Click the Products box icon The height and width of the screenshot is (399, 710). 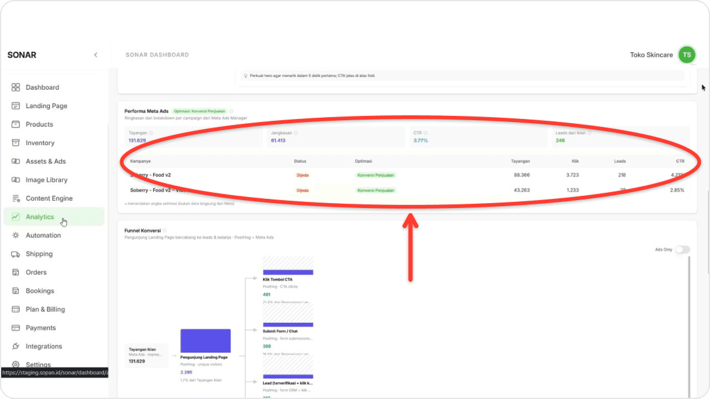point(16,124)
